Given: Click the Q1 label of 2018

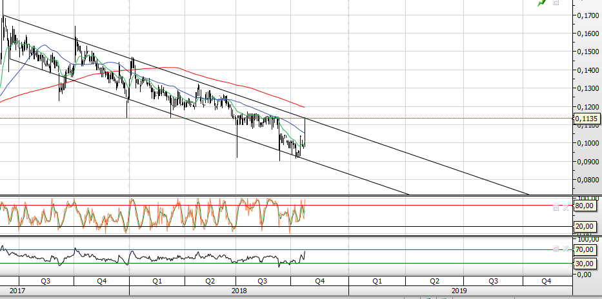Looking at the screenshot, I should point(157,281).
